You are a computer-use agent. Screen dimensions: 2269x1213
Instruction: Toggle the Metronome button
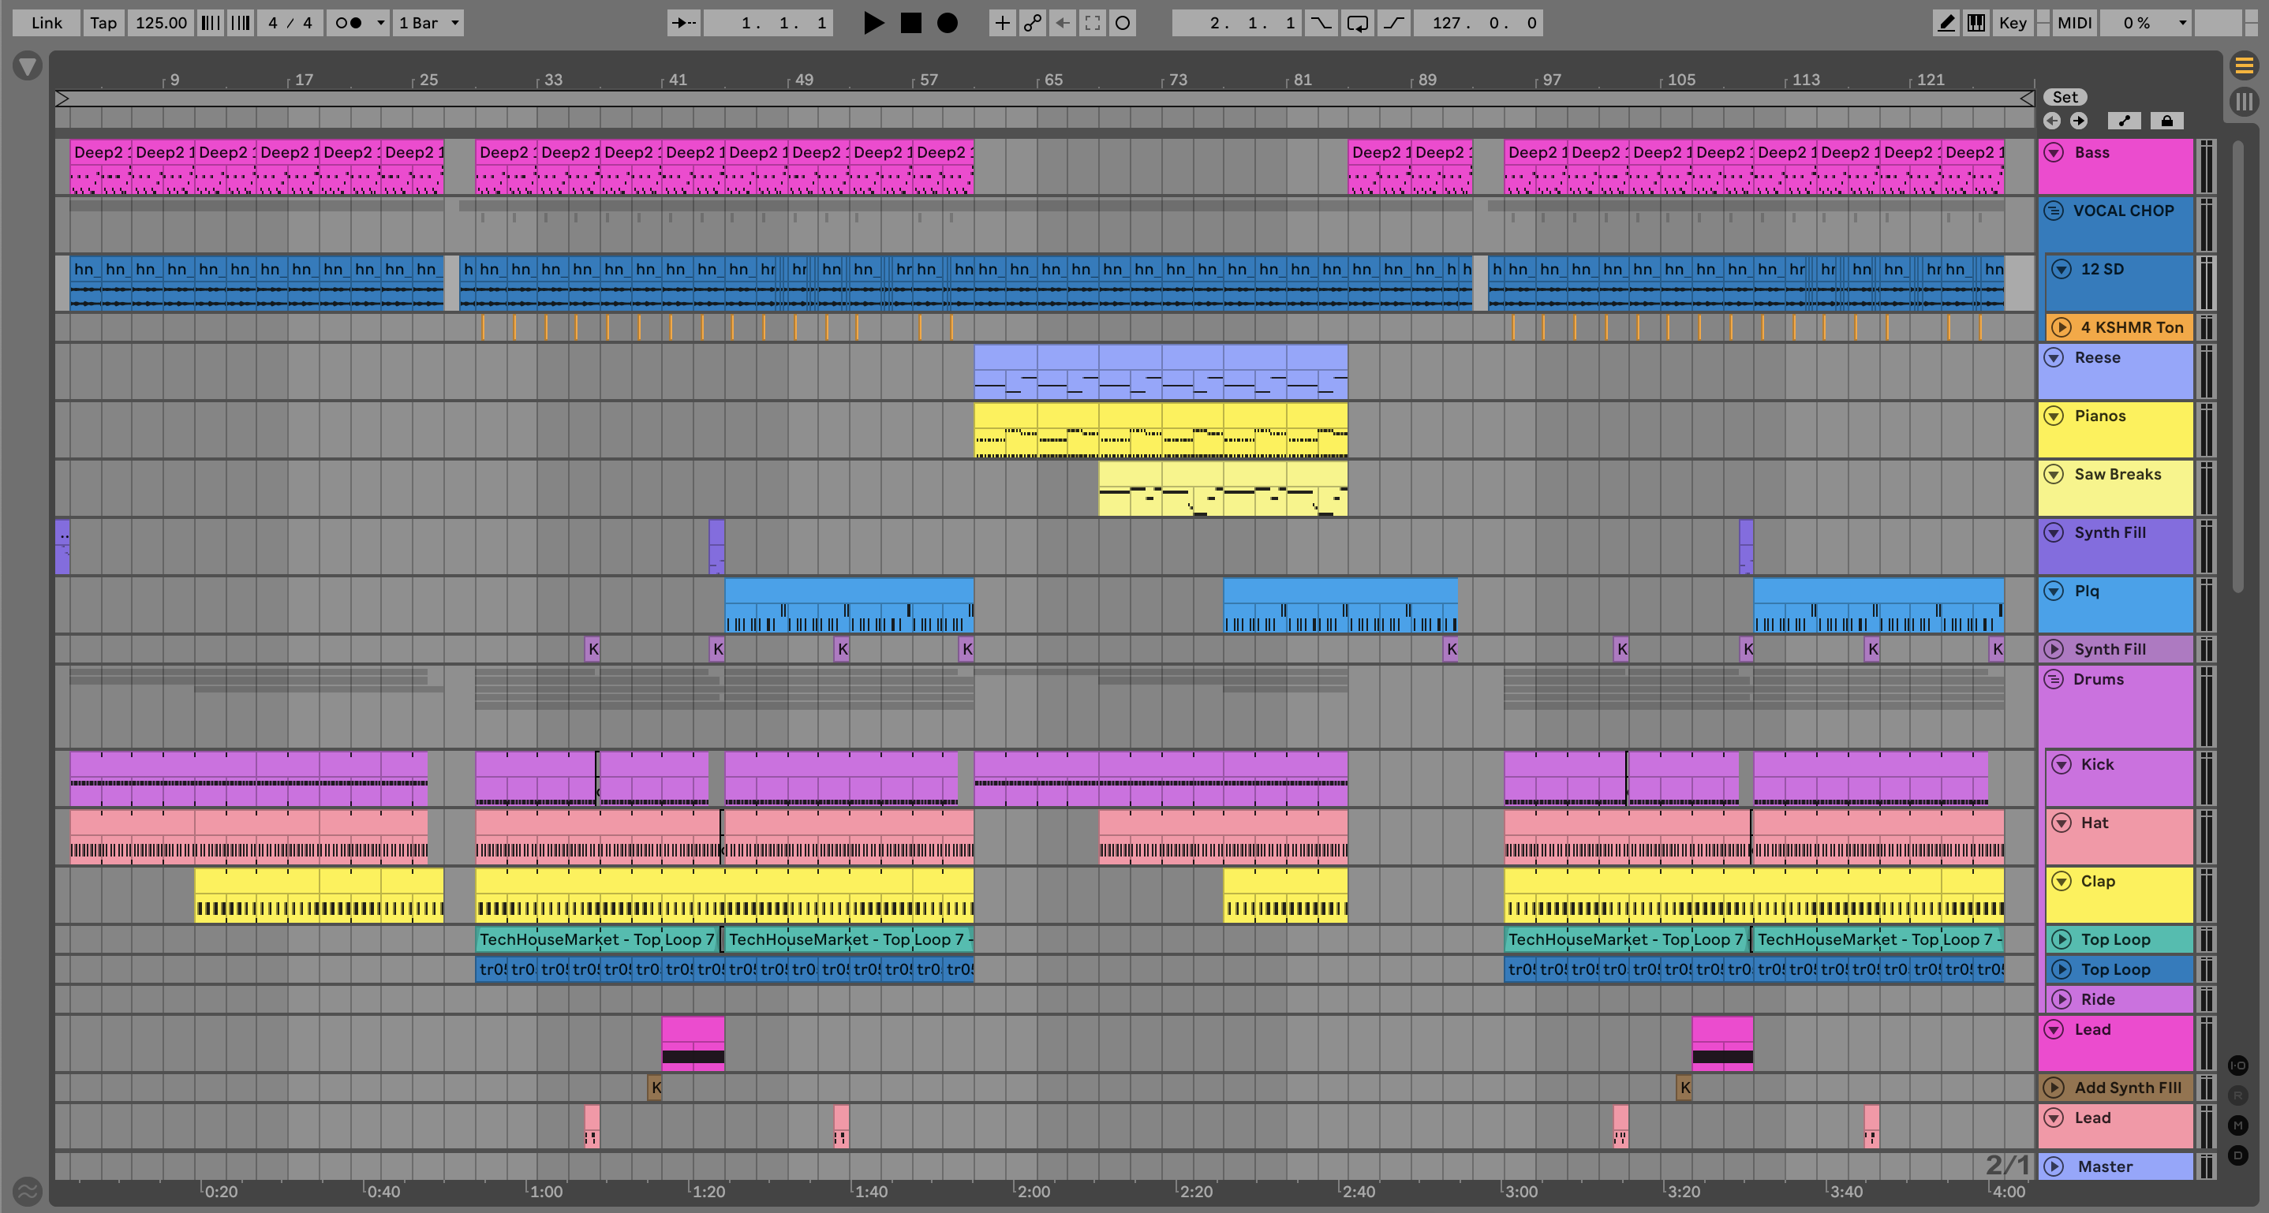tap(350, 23)
